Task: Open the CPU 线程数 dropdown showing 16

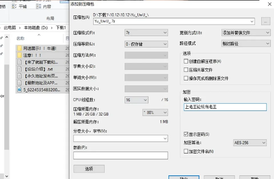Action: coord(136,100)
